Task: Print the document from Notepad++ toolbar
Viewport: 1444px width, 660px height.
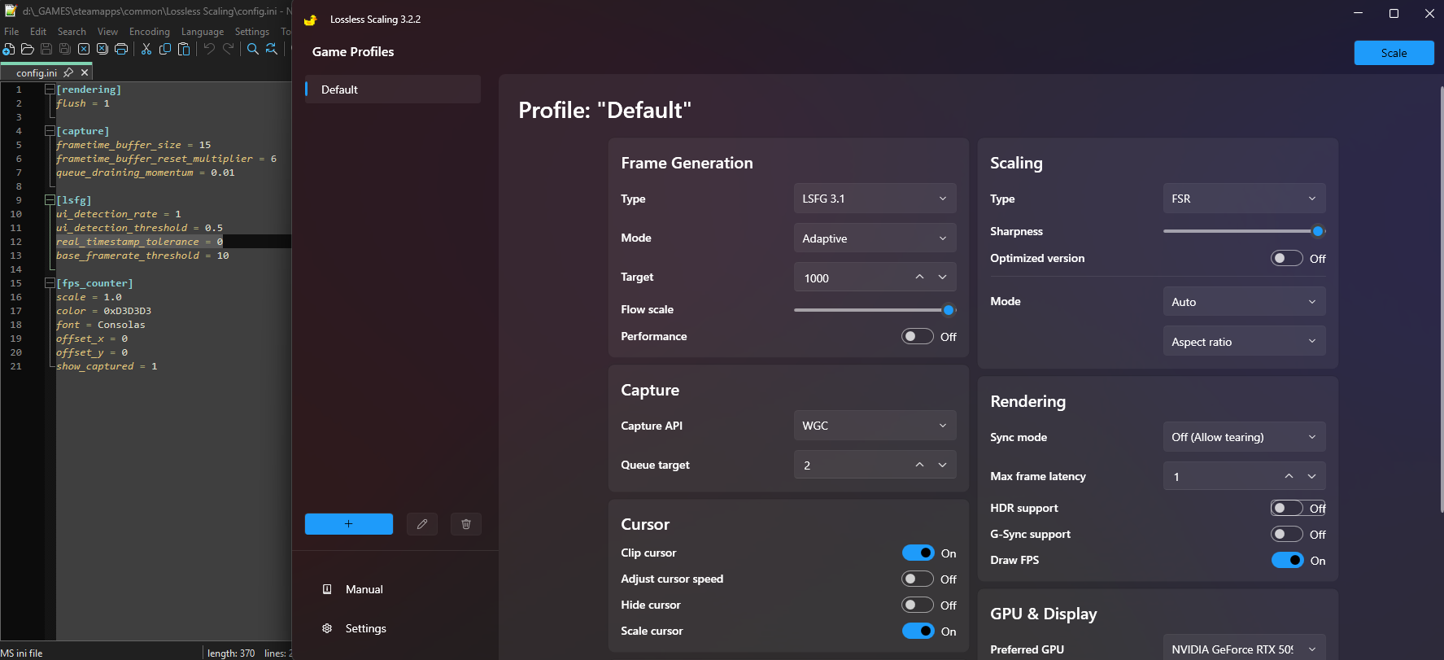Action: [121, 49]
